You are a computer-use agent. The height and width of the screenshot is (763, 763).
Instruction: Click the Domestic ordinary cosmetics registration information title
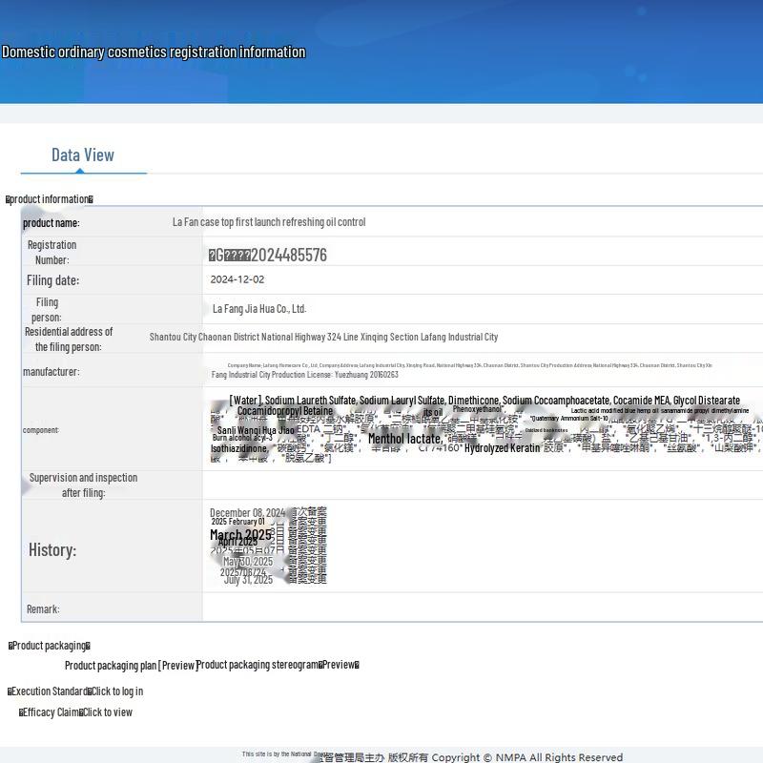(x=154, y=52)
